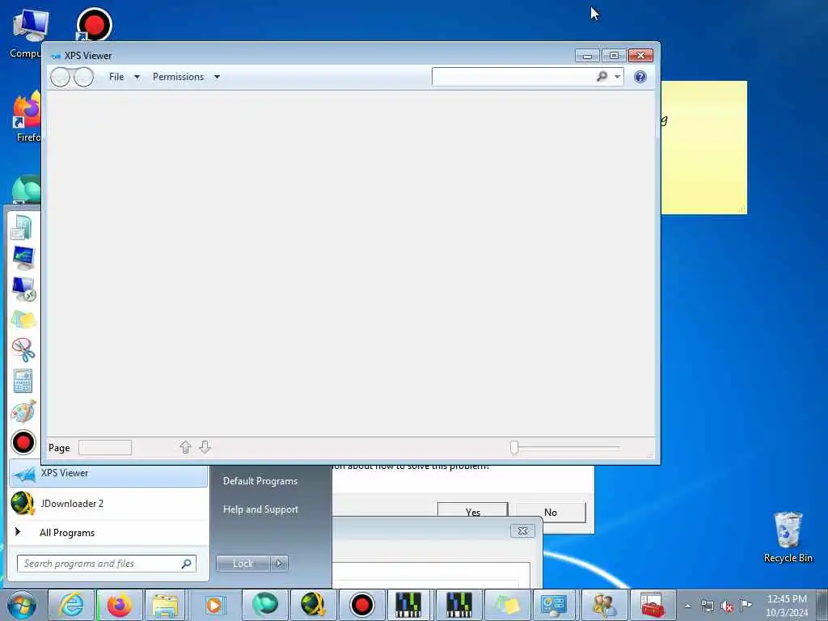Screen dimensions: 828x621
Task: Open the File menu in XPS Viewer
Action: point(116,77)
